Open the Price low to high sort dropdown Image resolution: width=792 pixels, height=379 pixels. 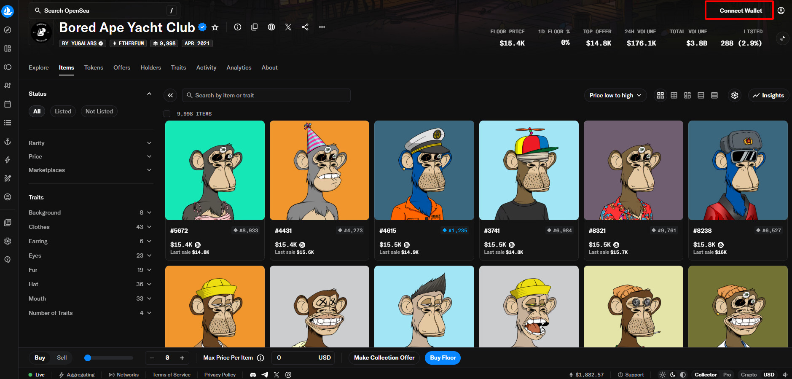(x=615, y=95)
